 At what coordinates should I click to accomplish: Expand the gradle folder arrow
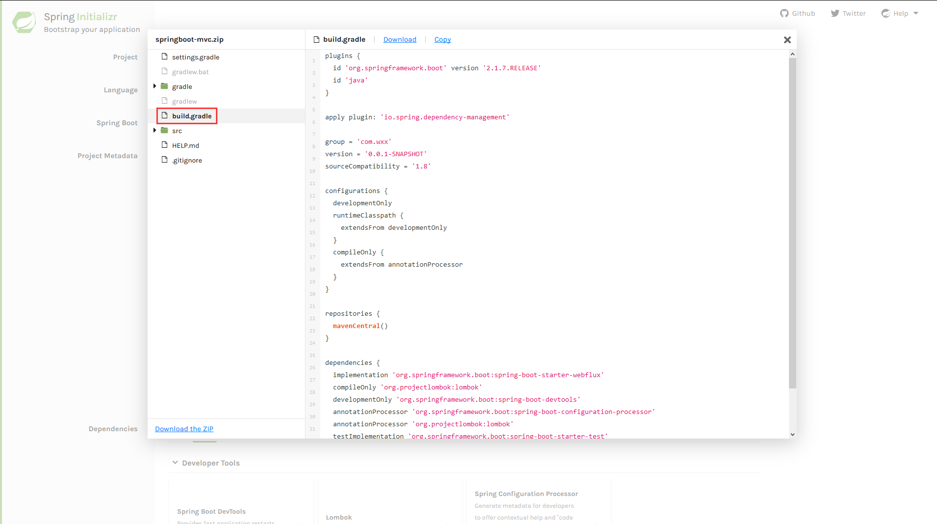click(x=154, y=86)
